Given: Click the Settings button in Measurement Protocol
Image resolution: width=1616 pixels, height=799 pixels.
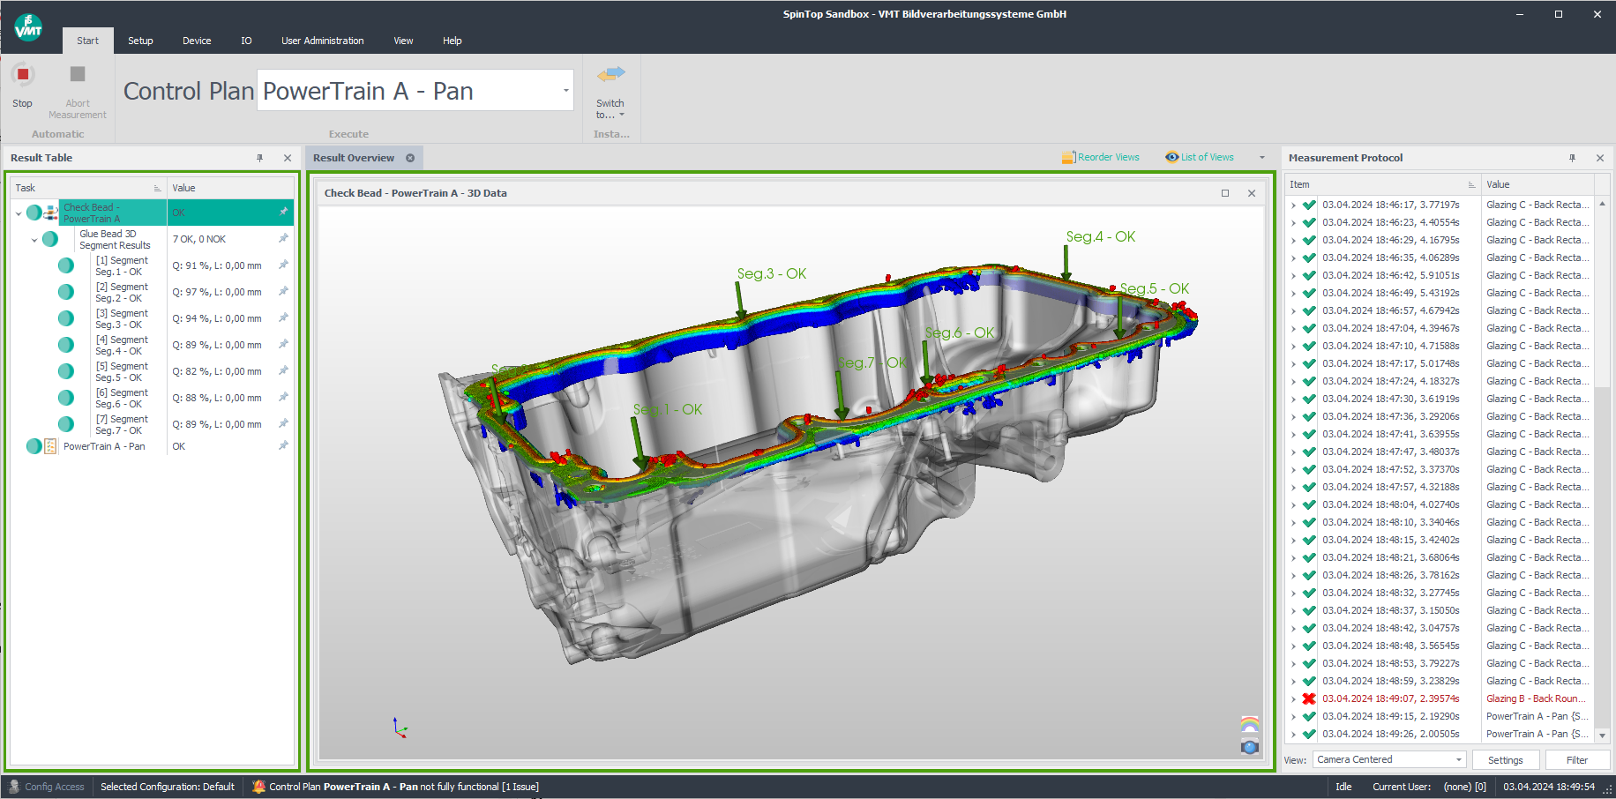Looking at the screenshot, I should coord(1505,760).
